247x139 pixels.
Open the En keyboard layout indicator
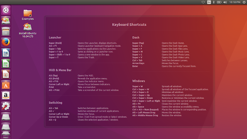209,2
